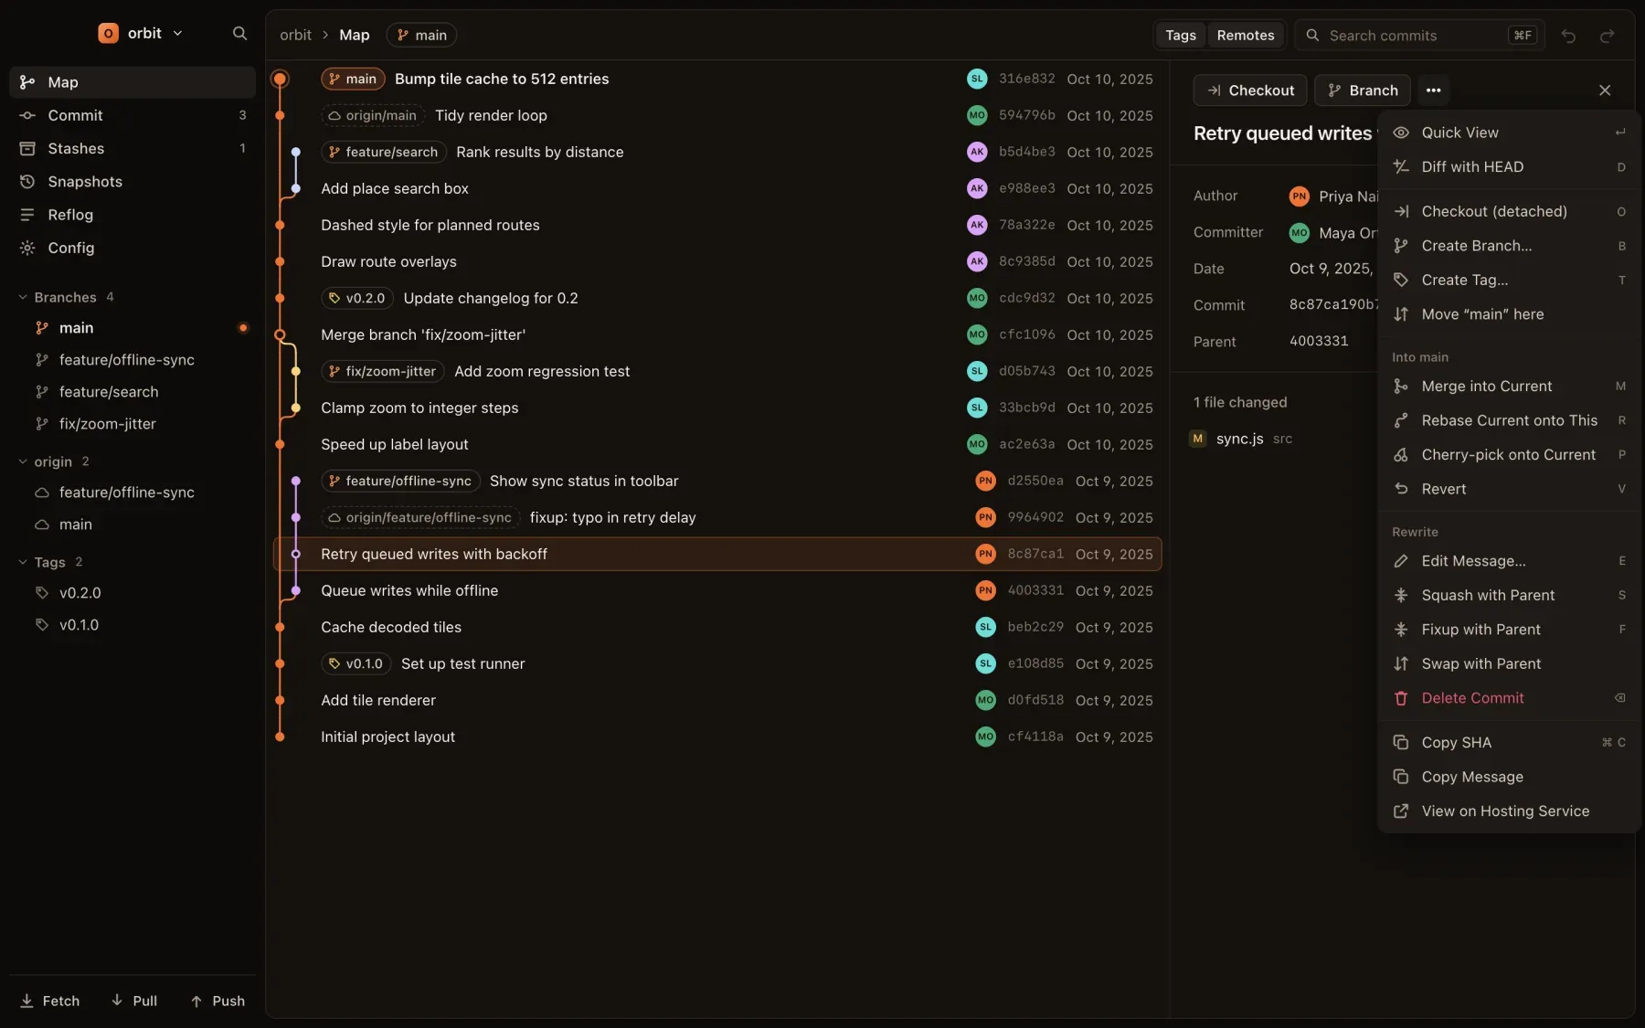Select the v0.1.0 tag in sidebar
Screen dimensions: 1645x1028
pyautogui.click(x=133, y=625)
